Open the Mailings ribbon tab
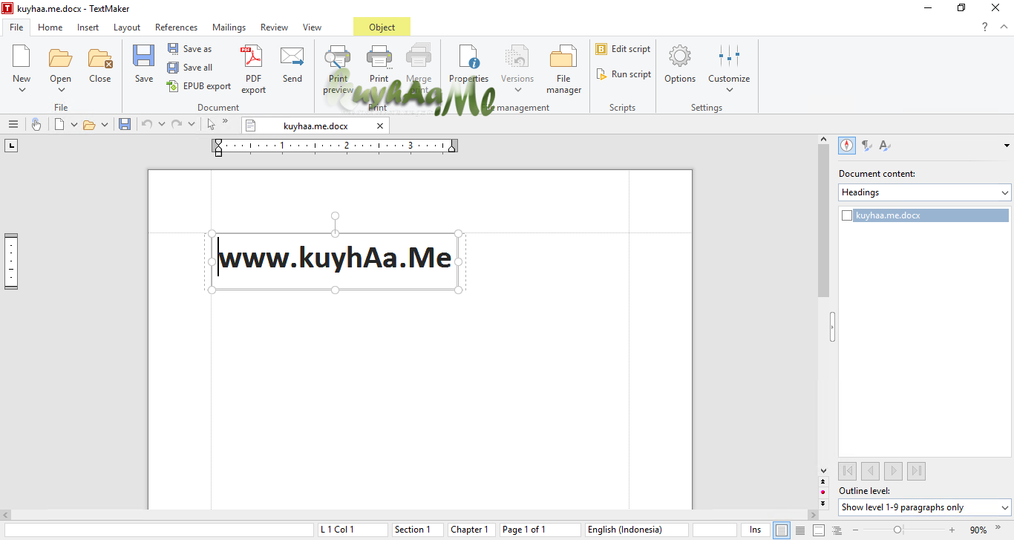The image size is (1014, 540). [229, 27]
